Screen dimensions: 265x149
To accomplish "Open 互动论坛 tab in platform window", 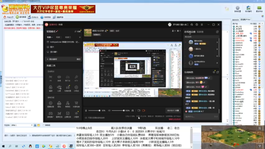I will pos(33,17).
